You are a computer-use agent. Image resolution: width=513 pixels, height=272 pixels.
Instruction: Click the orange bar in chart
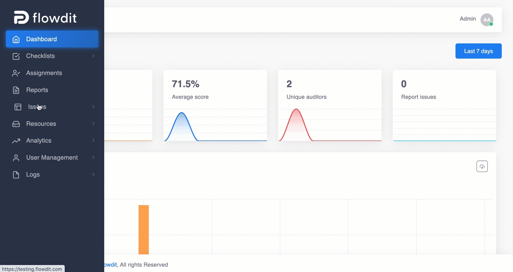144,230
